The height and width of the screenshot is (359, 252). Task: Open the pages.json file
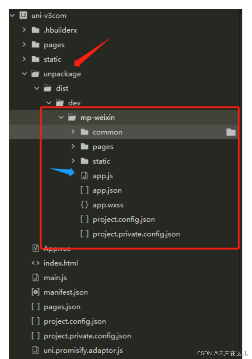(x=62, y=307)
